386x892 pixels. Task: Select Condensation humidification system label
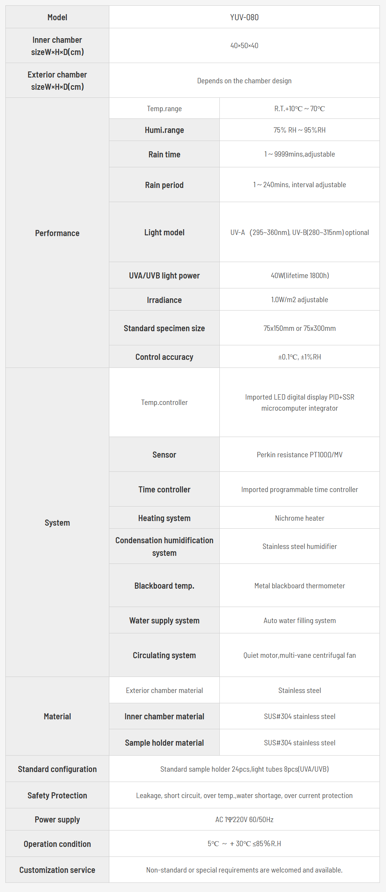tap(164, 546)
